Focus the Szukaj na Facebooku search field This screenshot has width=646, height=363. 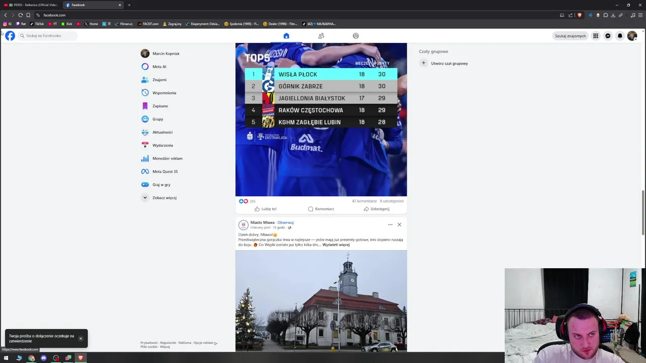[48, 36]
